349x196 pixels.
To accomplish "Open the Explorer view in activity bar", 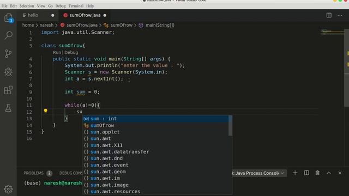I will (x=8, y=18).
